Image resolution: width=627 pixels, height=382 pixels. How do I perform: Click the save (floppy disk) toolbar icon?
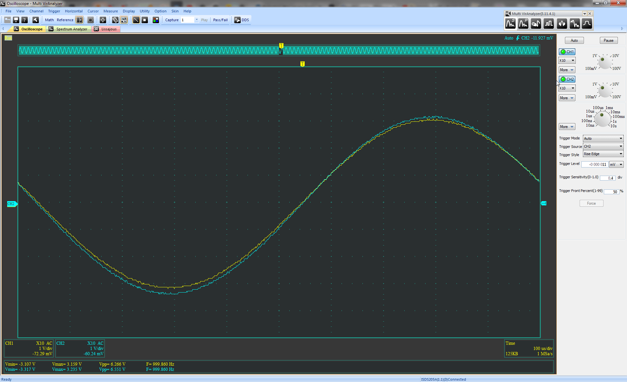(x=16, y=20)
